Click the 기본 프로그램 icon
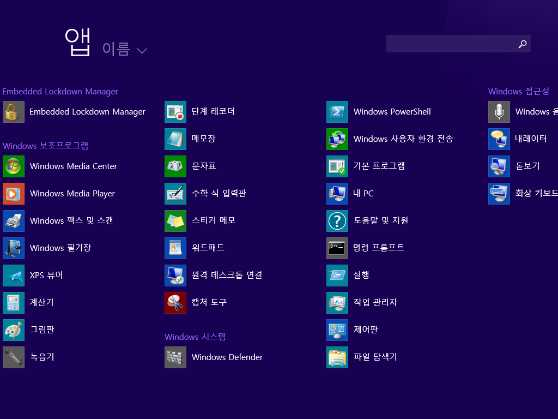Screen dimensions: 558x419 click(x=337, y=166)
